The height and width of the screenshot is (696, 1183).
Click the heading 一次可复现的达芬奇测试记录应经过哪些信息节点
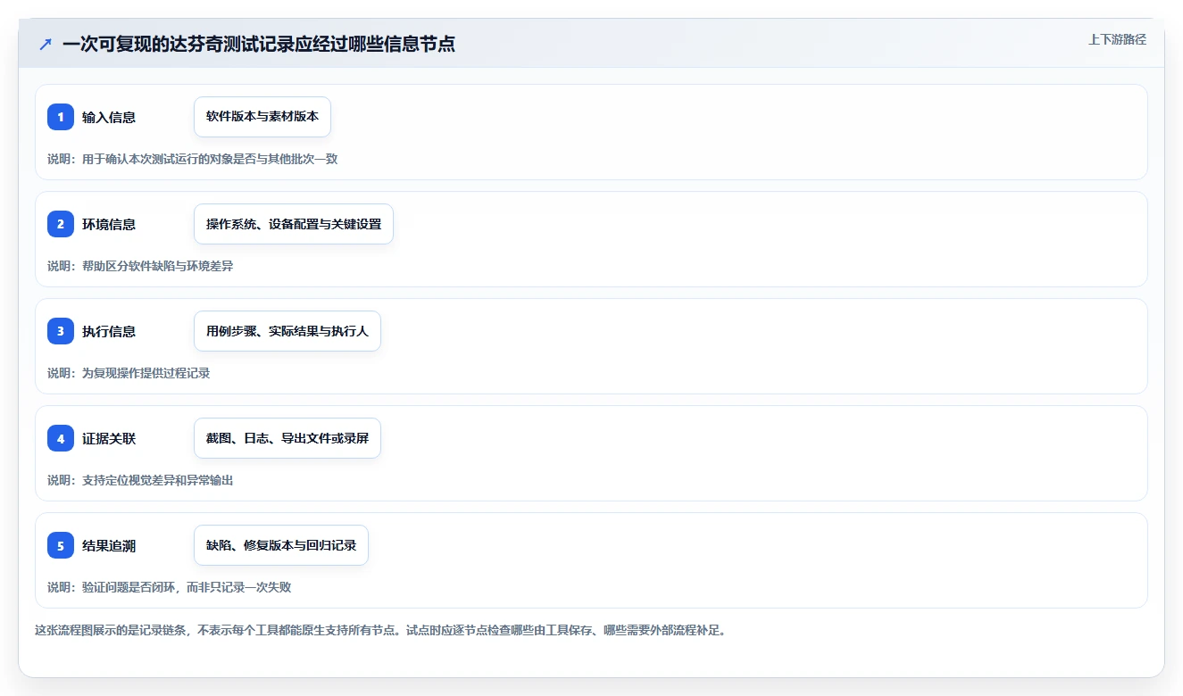pos(259,44)
